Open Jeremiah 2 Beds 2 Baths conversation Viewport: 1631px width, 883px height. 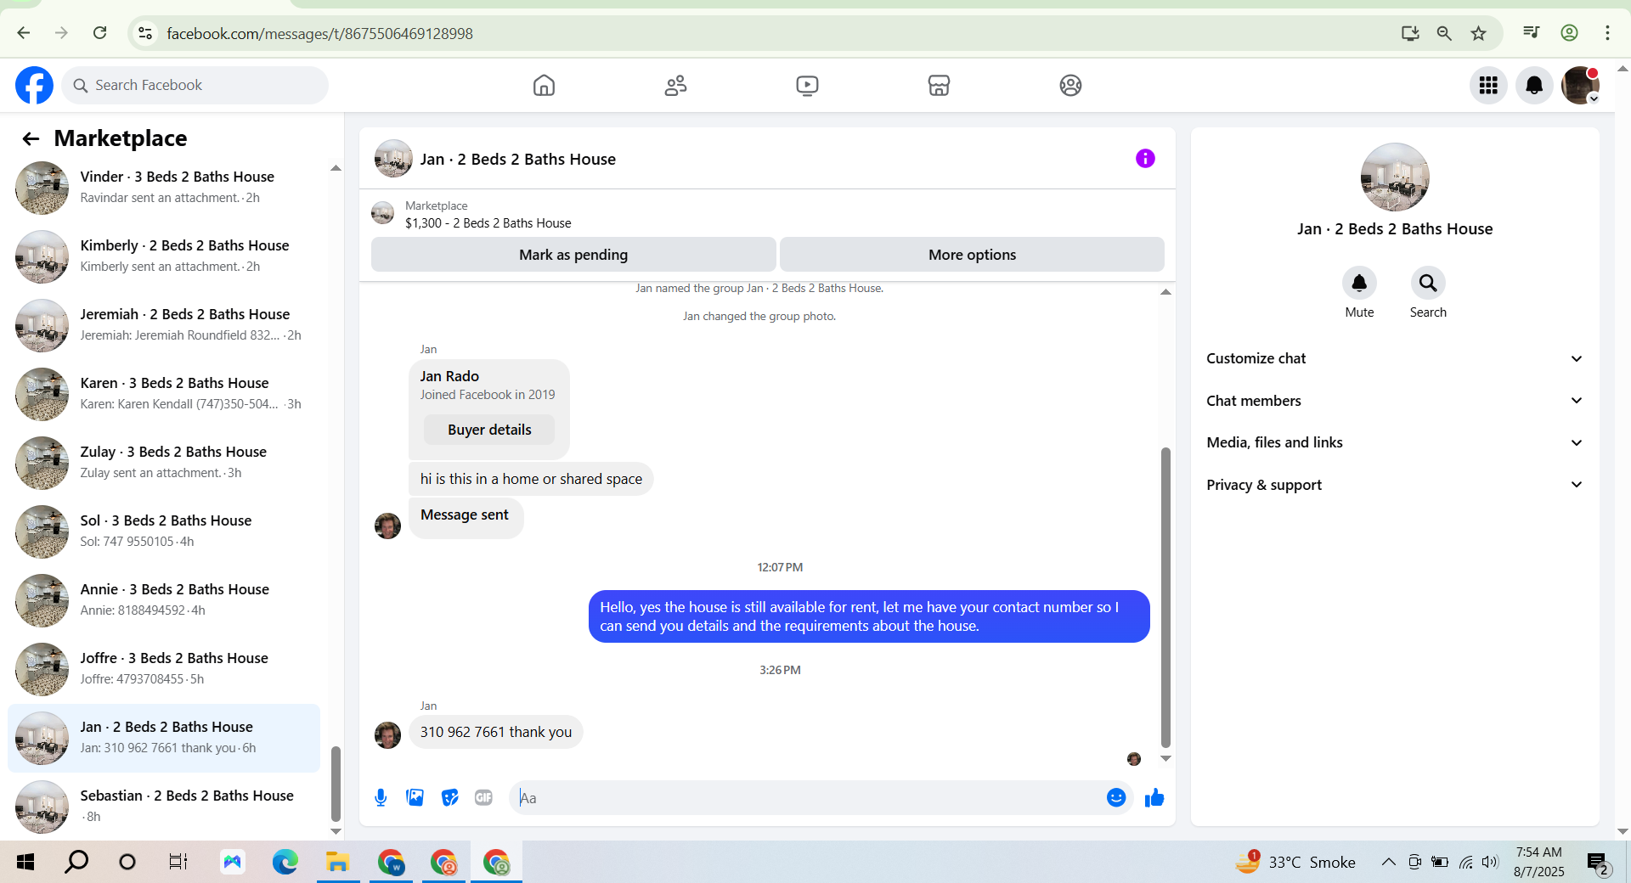164,324
